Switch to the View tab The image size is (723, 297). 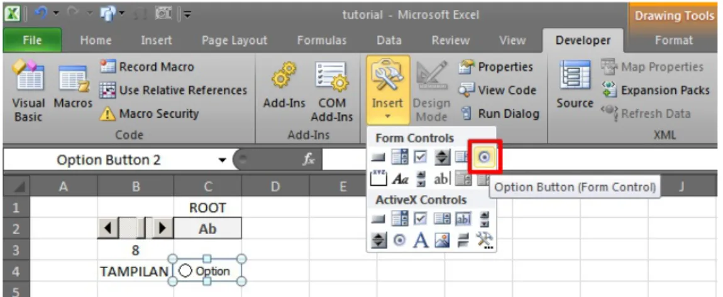[512, 40]
